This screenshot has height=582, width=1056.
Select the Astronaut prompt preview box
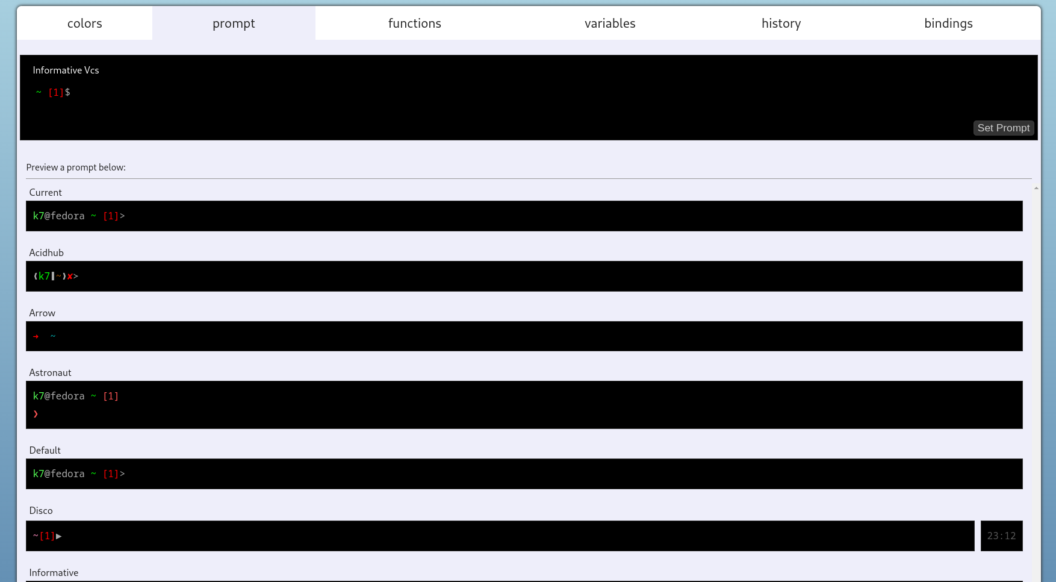click(524, 405)
